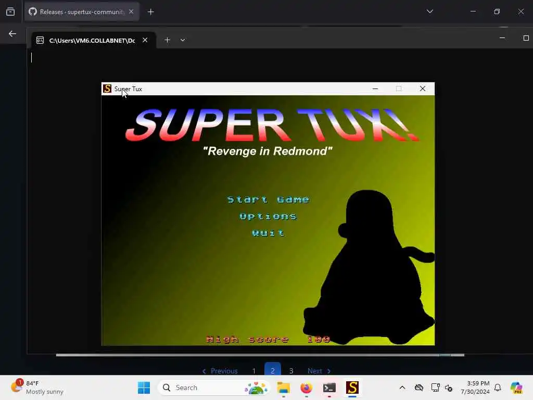Open the Windows Start menu

144,387
